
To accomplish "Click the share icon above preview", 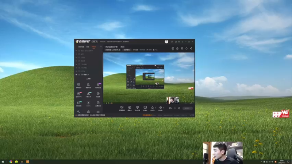I will coord(191,48).
